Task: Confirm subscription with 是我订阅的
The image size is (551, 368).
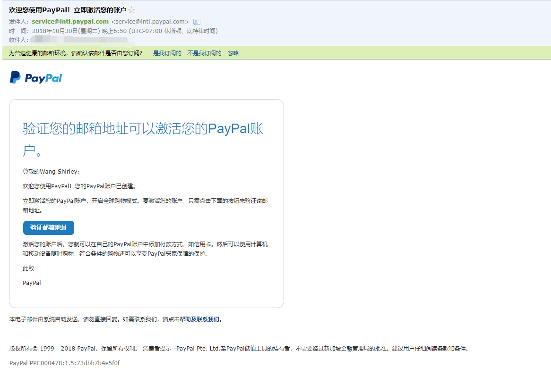Action: click(x=167, y=53)
